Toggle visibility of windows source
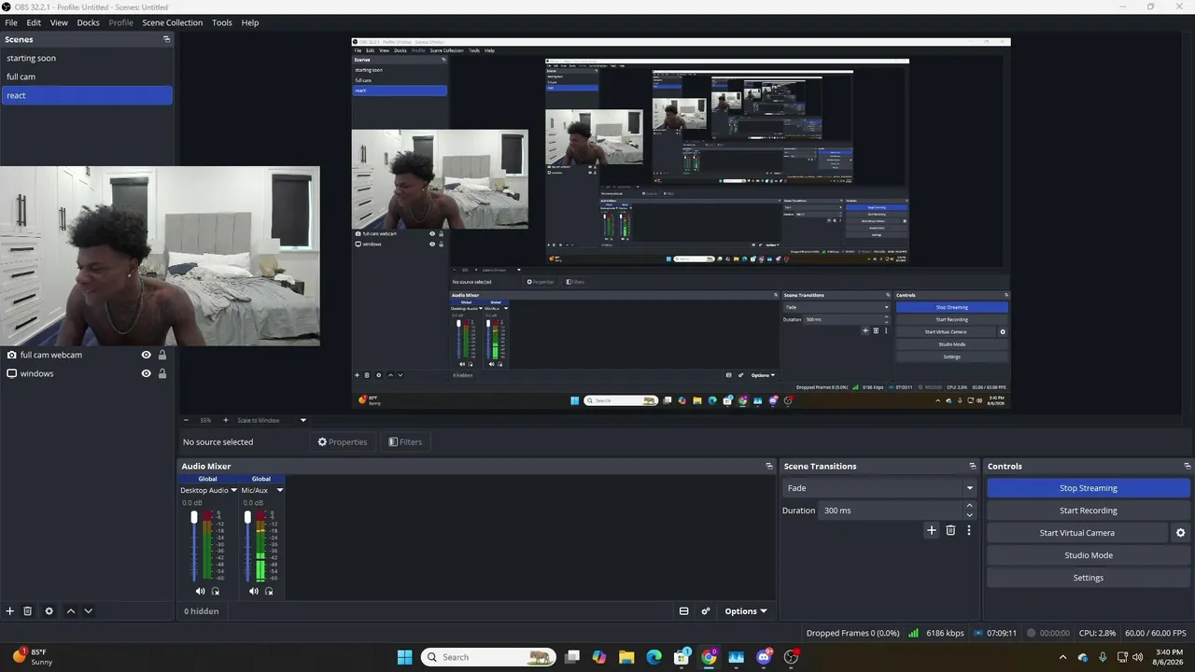This screenshot has width=1195, height=672. point(147,373)
